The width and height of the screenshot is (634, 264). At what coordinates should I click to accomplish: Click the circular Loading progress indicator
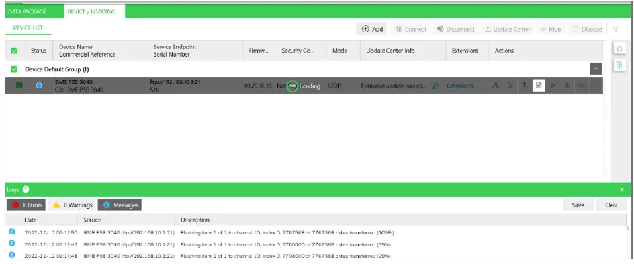(x=293, y=86)
